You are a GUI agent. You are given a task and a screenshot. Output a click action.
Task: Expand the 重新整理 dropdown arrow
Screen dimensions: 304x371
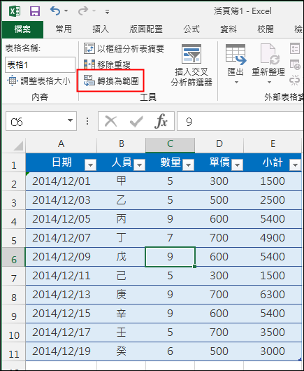click(x=269, y=82)
